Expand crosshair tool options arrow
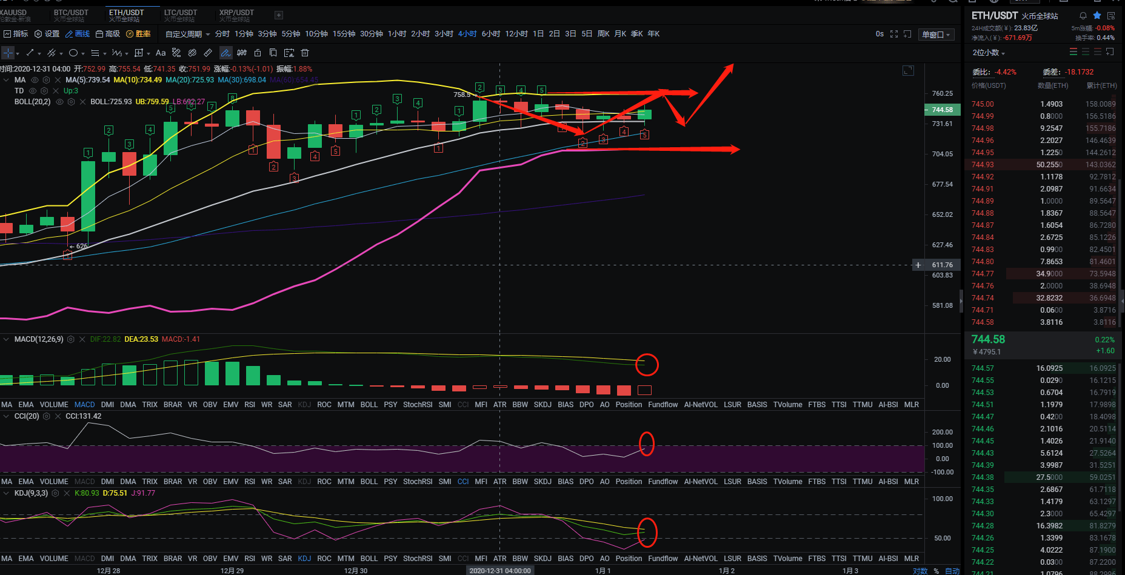The width and height of the screenshot is (1125, 575). point(18,54)
